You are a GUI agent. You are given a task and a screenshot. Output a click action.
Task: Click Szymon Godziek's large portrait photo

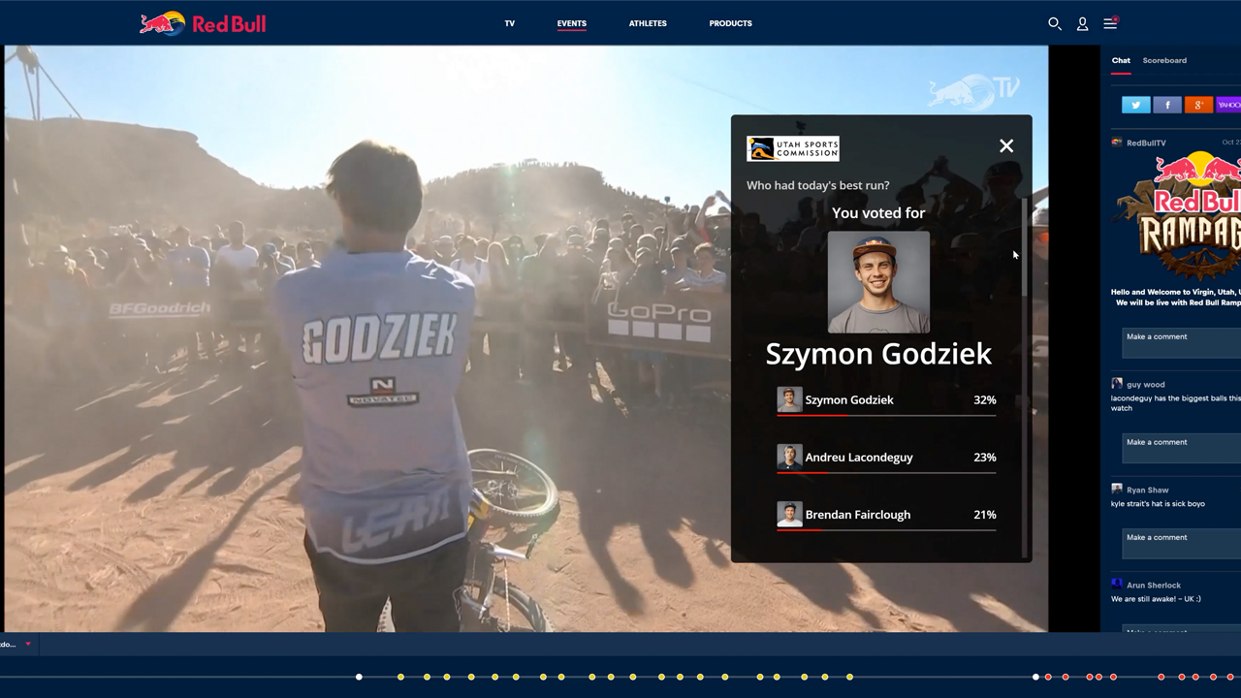coord(878,282)
